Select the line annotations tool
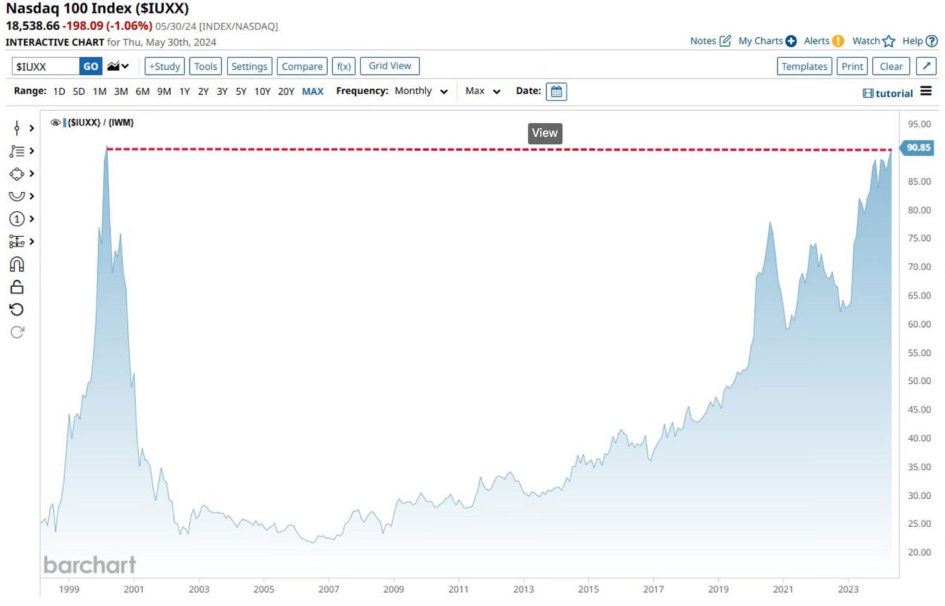 (x=17, y=151)
